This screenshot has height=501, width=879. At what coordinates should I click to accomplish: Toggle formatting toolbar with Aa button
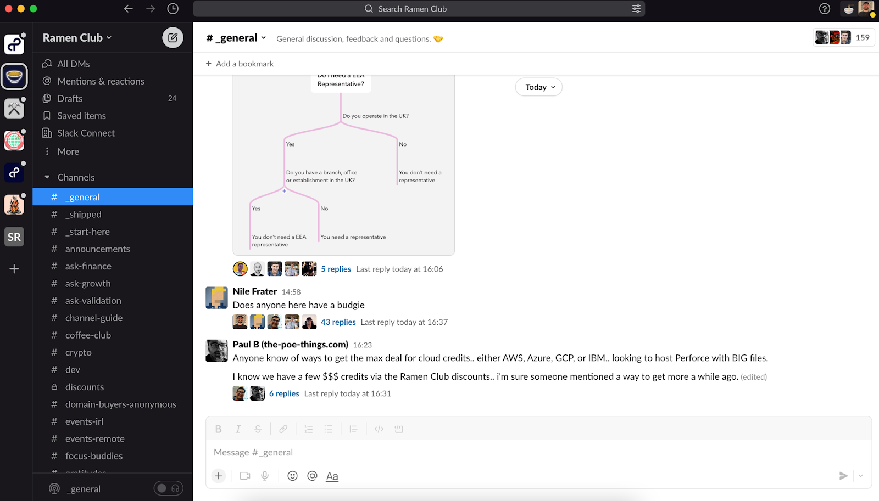coord(332,476)
